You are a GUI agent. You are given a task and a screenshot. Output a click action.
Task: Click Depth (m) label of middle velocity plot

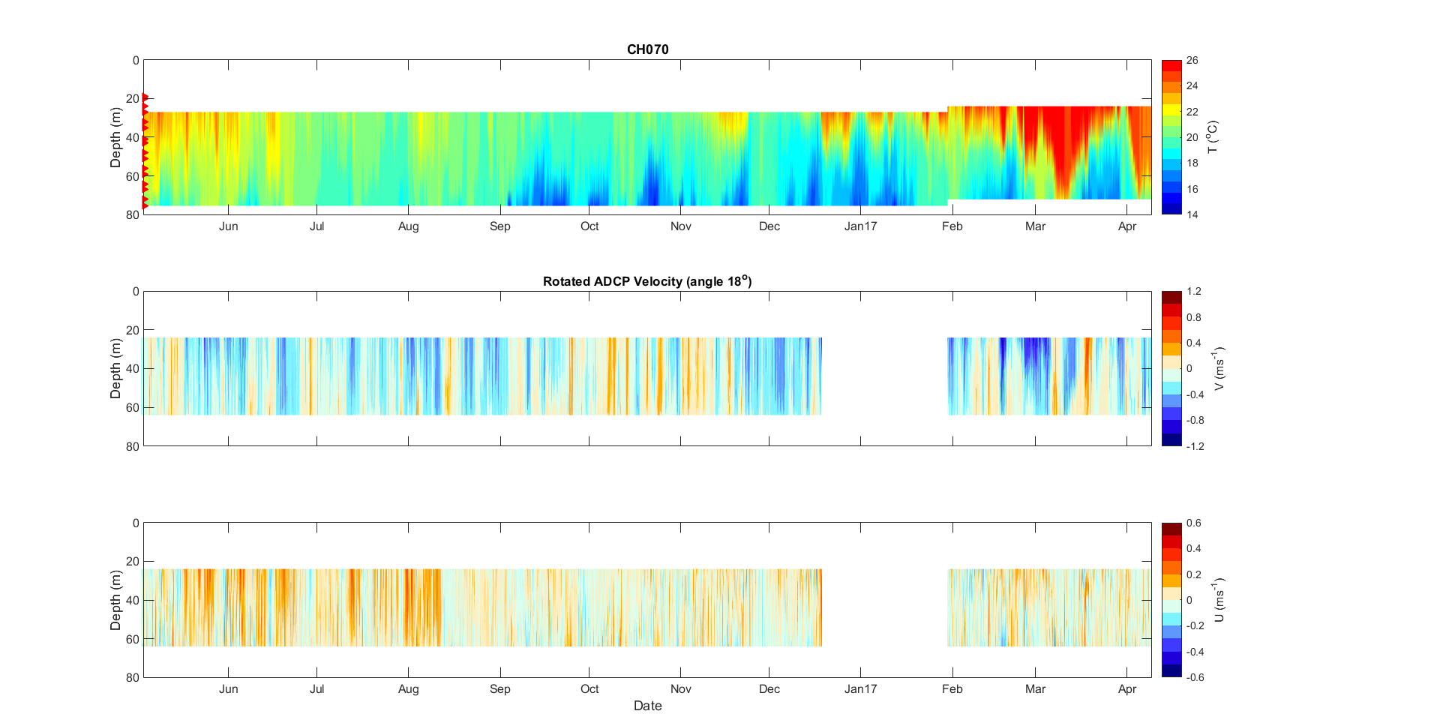pos(115,368)
